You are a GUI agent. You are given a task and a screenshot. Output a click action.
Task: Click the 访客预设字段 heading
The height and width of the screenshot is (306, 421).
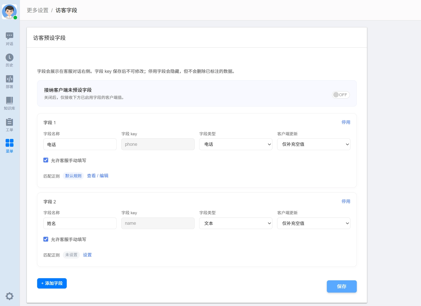click(49, 38)
